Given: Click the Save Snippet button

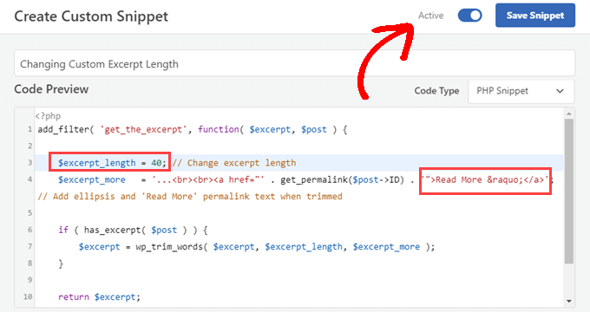Looking at the screenshot, I should 535,16.
